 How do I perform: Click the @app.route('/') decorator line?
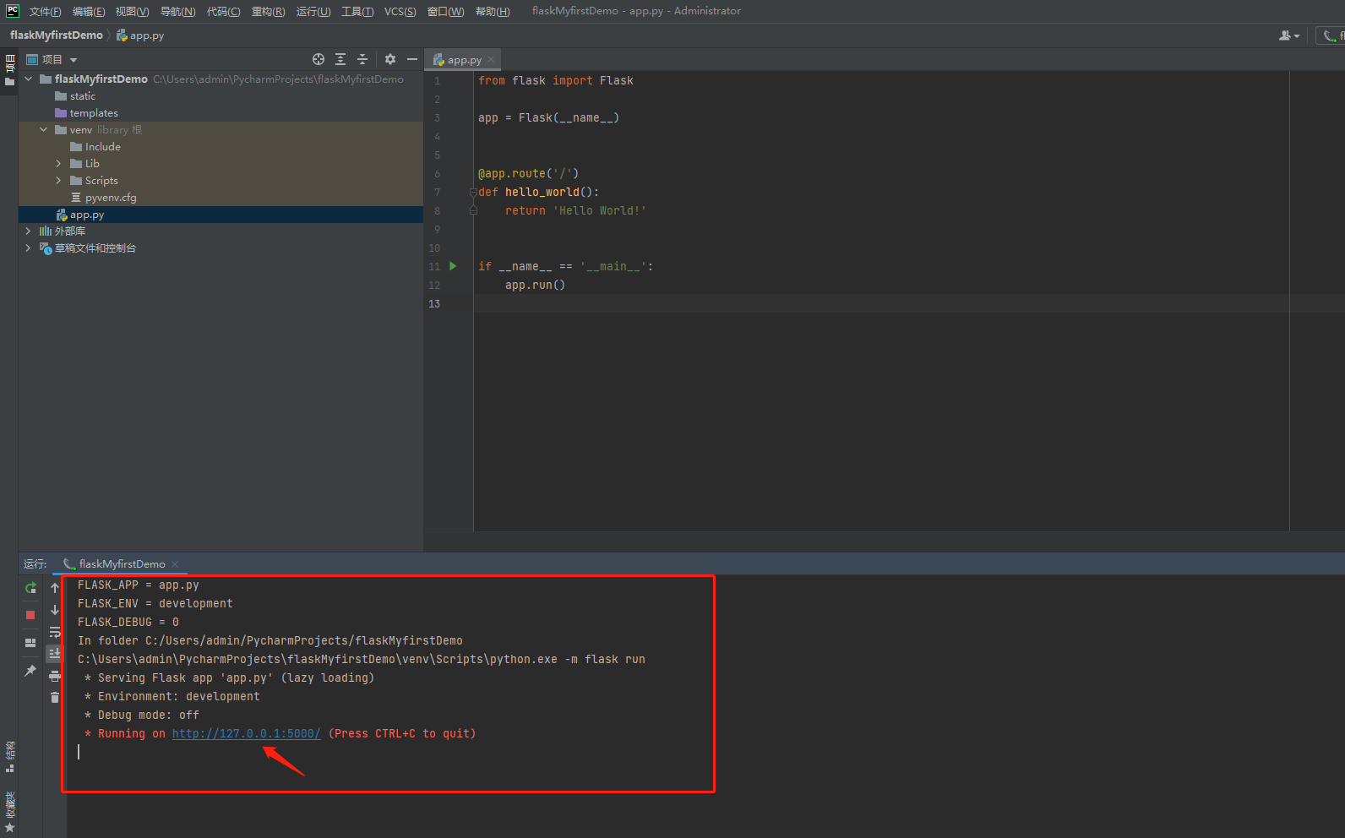coord(528,173)
